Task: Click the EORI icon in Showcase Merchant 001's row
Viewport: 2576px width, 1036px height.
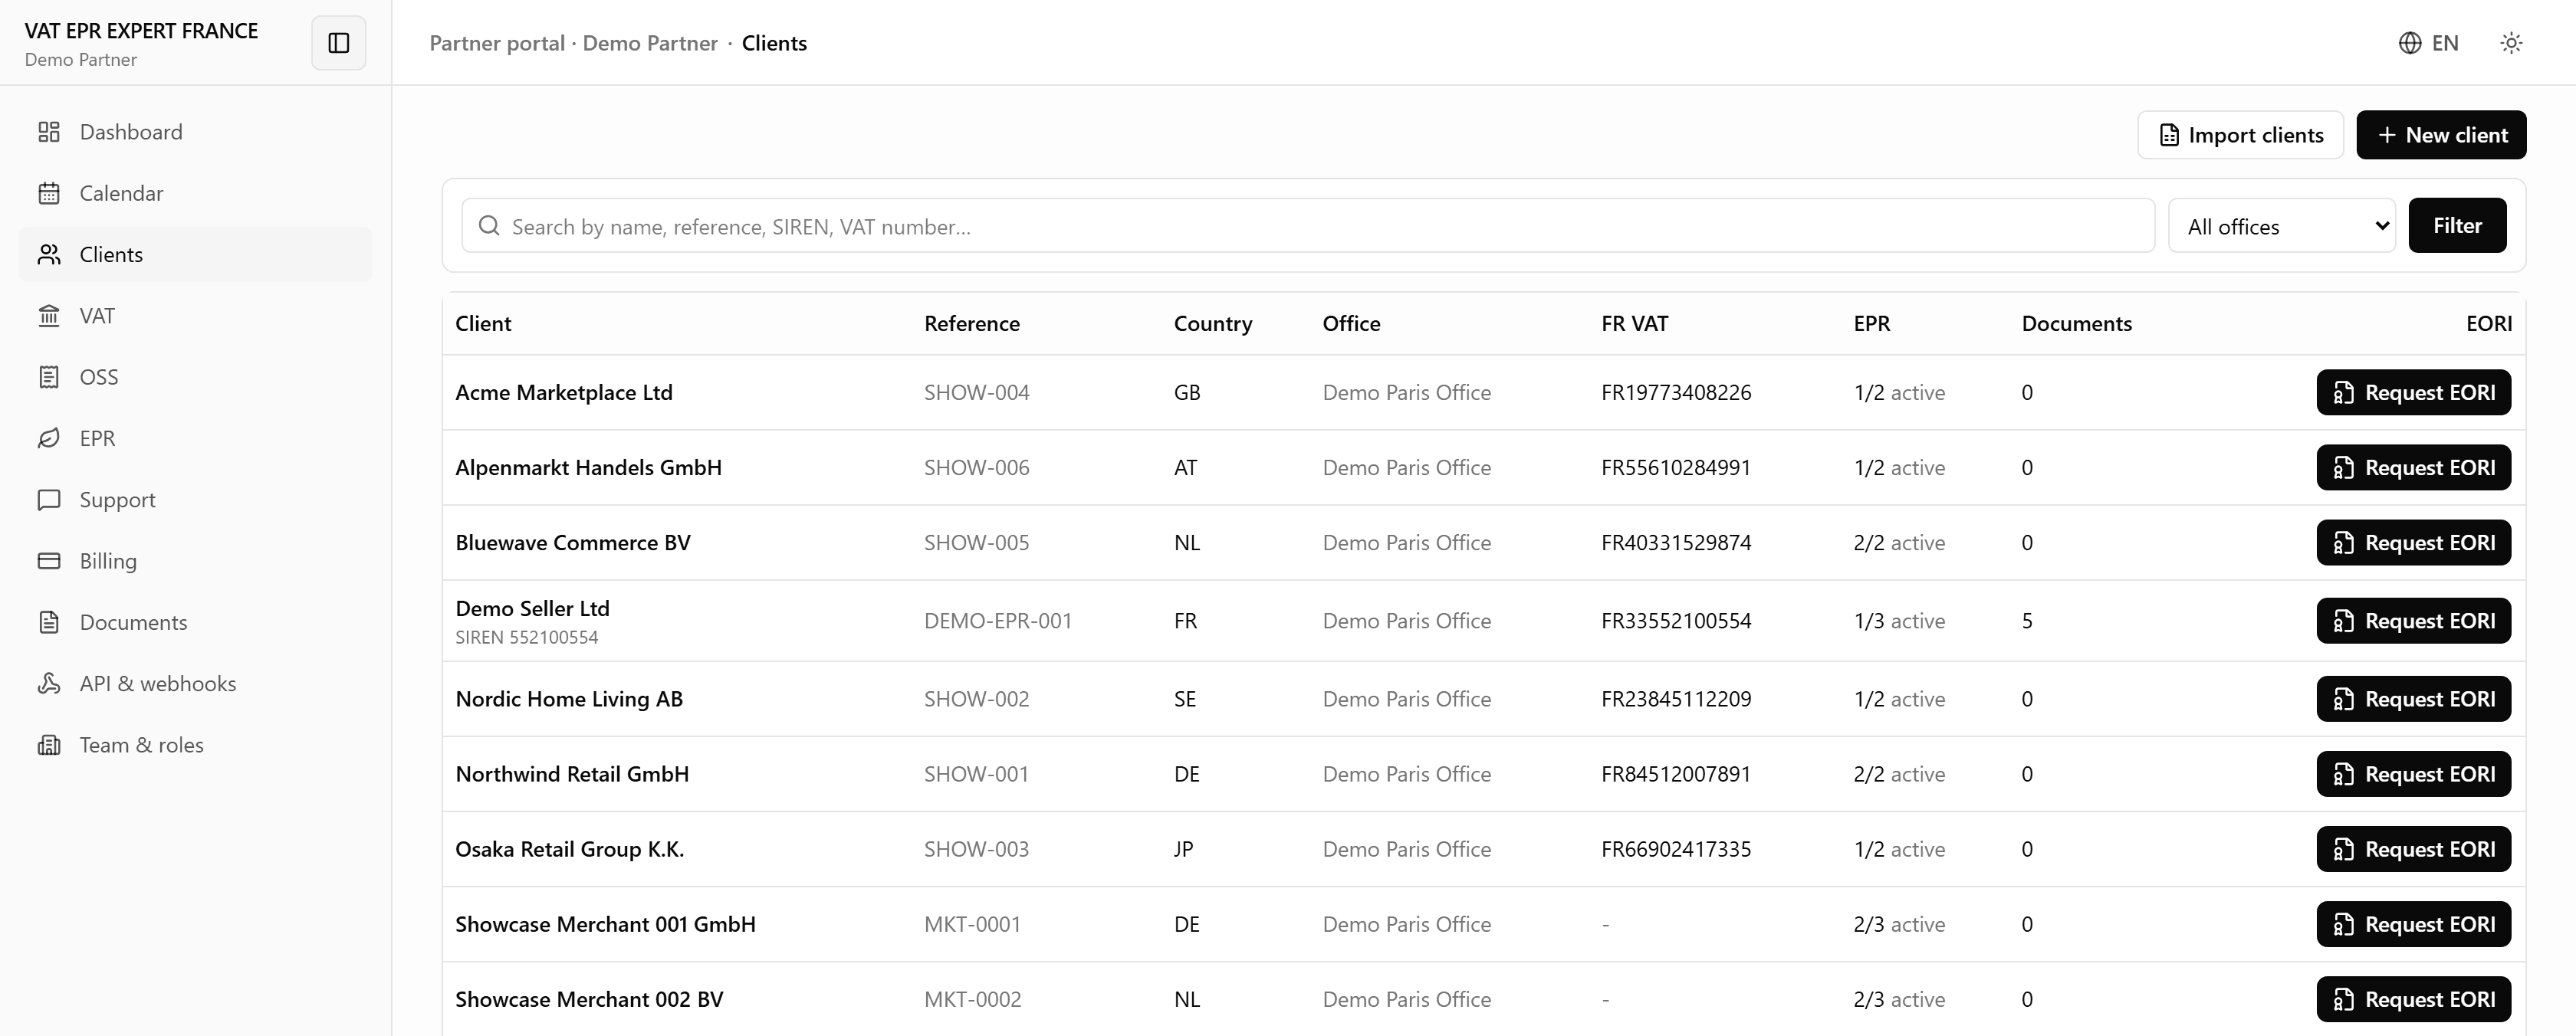Action: 2343,924
